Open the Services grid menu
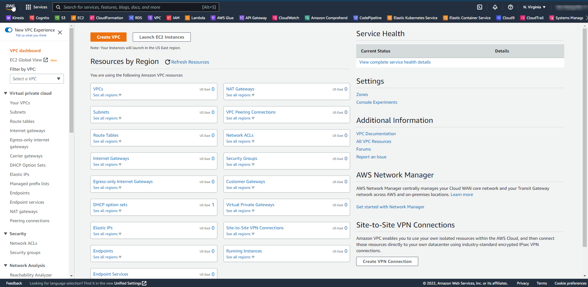This screenshot has width=588, height=287. [36, 7]
